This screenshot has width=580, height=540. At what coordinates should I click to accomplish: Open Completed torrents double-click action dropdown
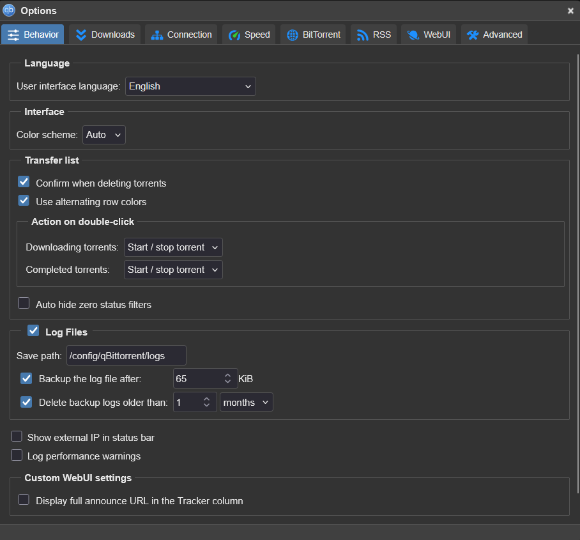pos(173,270)
